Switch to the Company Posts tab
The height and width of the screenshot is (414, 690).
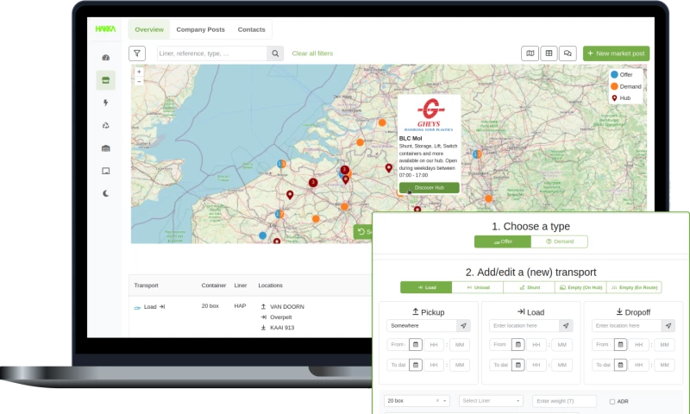click(201, 29)
